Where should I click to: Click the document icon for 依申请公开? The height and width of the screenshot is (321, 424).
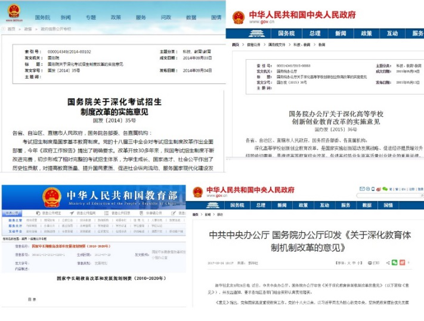tap(140, 213)
